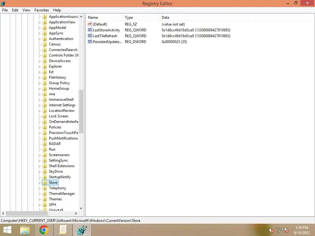
Task: Click the vertical scrollbar thumb in tree pane
Action: pos(81,111)
